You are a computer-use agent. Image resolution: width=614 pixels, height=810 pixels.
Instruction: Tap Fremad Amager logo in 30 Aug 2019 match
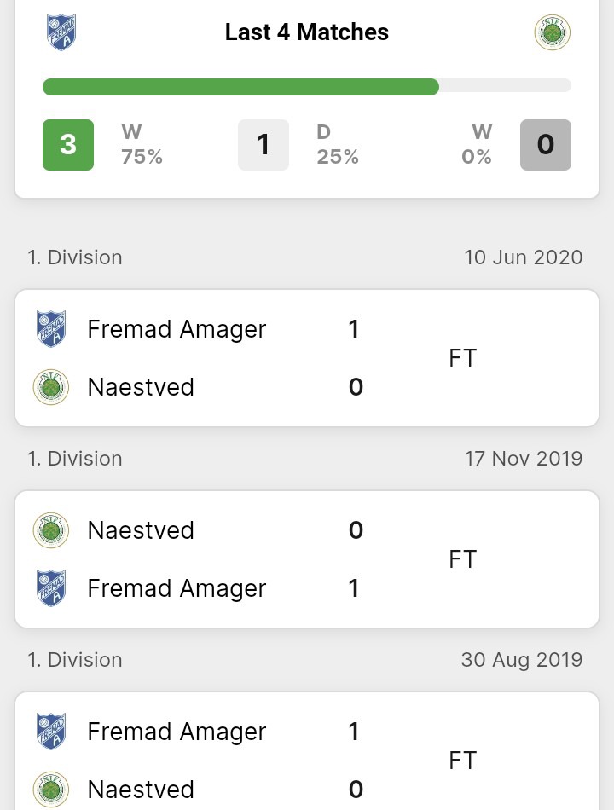coord(51,732)
